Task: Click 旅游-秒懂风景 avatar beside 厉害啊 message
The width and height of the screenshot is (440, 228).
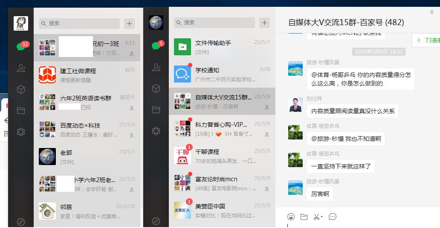Action: (x=295, y=188)
